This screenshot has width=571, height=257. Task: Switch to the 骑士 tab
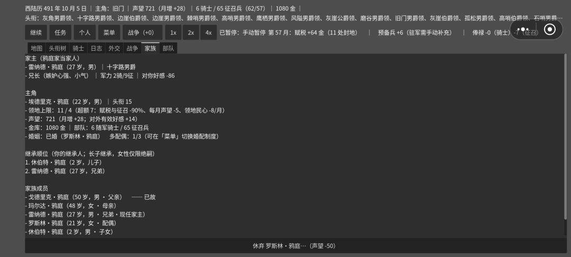coord(78,48)
